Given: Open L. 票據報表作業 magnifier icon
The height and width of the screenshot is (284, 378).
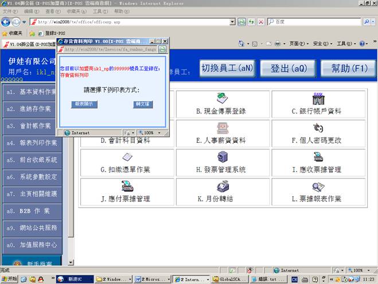Looking at the screenshot, I should click(x=317, y=186).
